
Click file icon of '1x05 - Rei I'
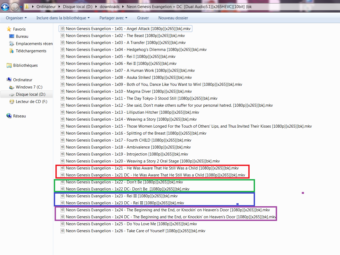click(63, 56)
